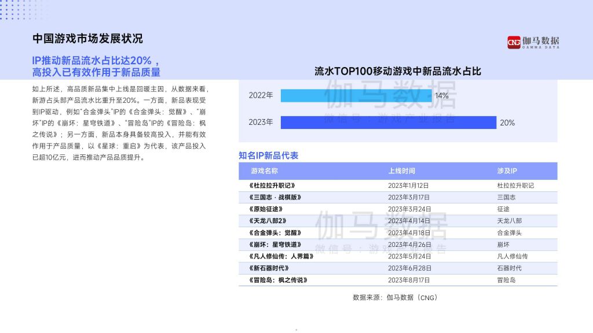593x333 pixels.
Task: Click the 2023年 dark blue bar
Action: point(389,123)
